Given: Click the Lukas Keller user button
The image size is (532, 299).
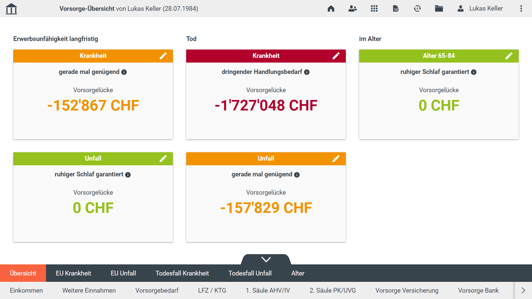Looking at the screenshot, I should tap(480, 9).
